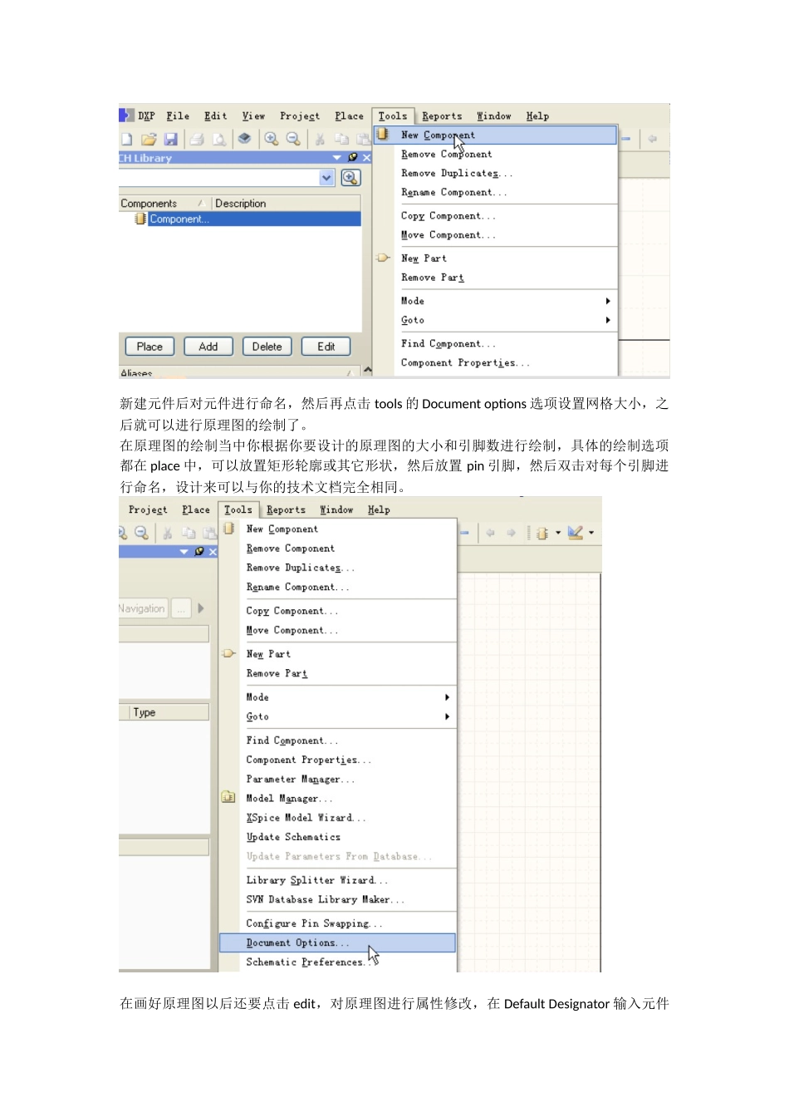Click the Type column header in second screenshot
The width and height of the screenshot is (789, 1117).
(169, 712)
